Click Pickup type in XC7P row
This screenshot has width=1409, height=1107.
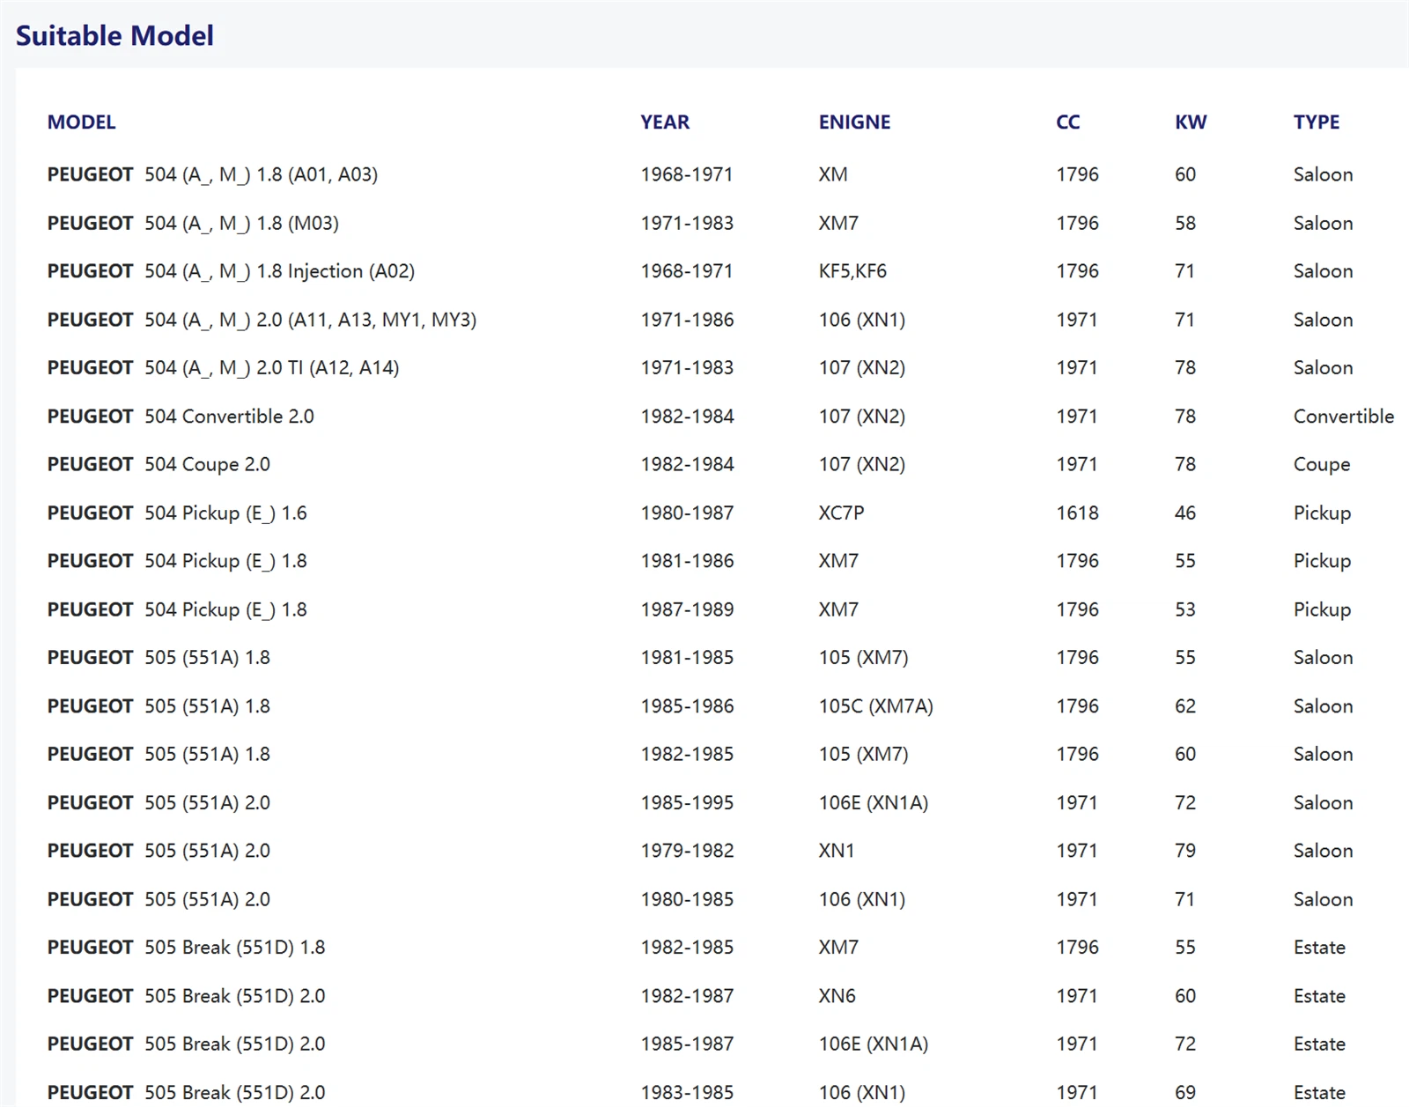pyautogui.click(x=1322, y=513)
